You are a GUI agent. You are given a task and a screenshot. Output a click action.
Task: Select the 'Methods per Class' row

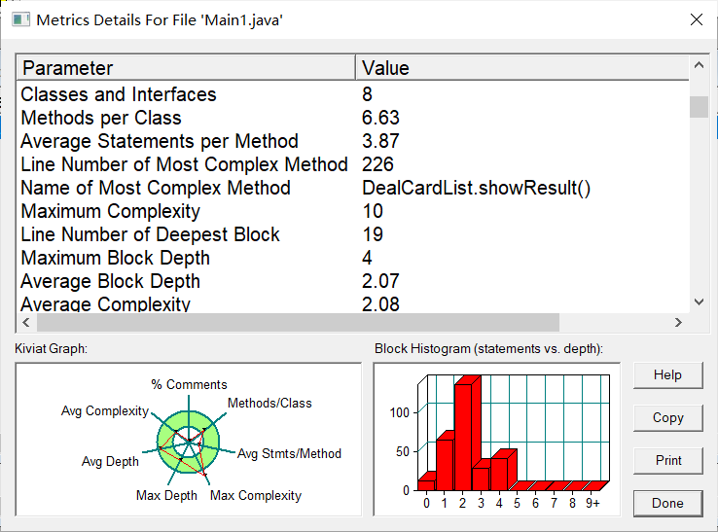click(353, 118)
